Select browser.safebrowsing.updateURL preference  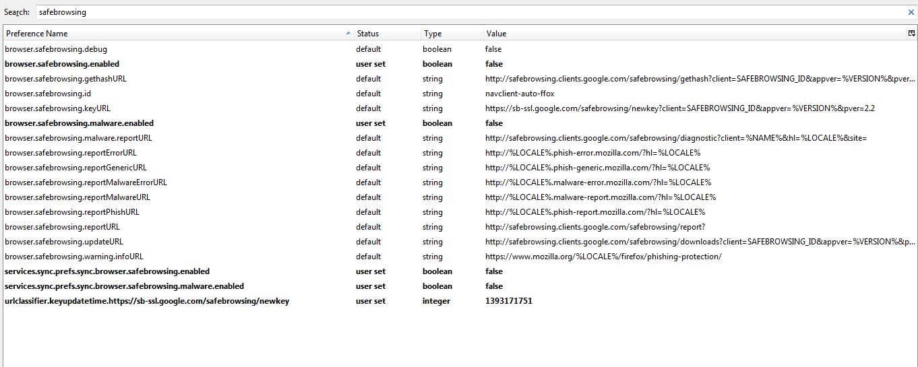coord(64,242)
